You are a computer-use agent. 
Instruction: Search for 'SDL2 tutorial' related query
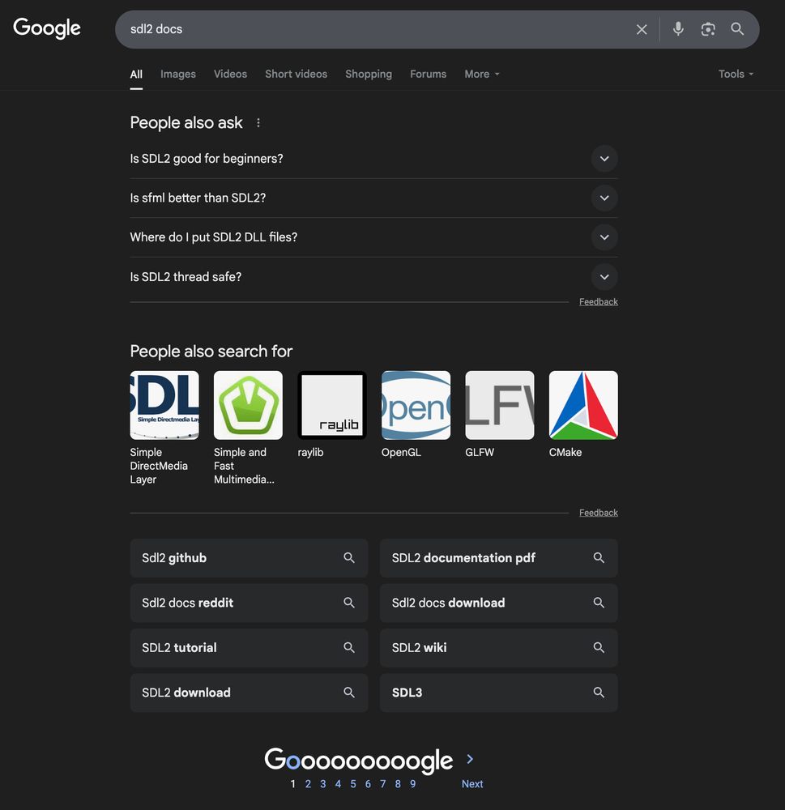[249, 648]
